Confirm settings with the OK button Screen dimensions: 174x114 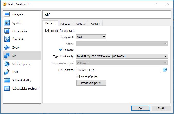point(141,108)
